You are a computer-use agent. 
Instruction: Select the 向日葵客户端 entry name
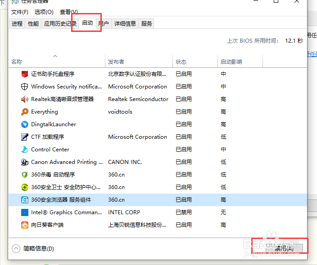click(x=47, y=225)
